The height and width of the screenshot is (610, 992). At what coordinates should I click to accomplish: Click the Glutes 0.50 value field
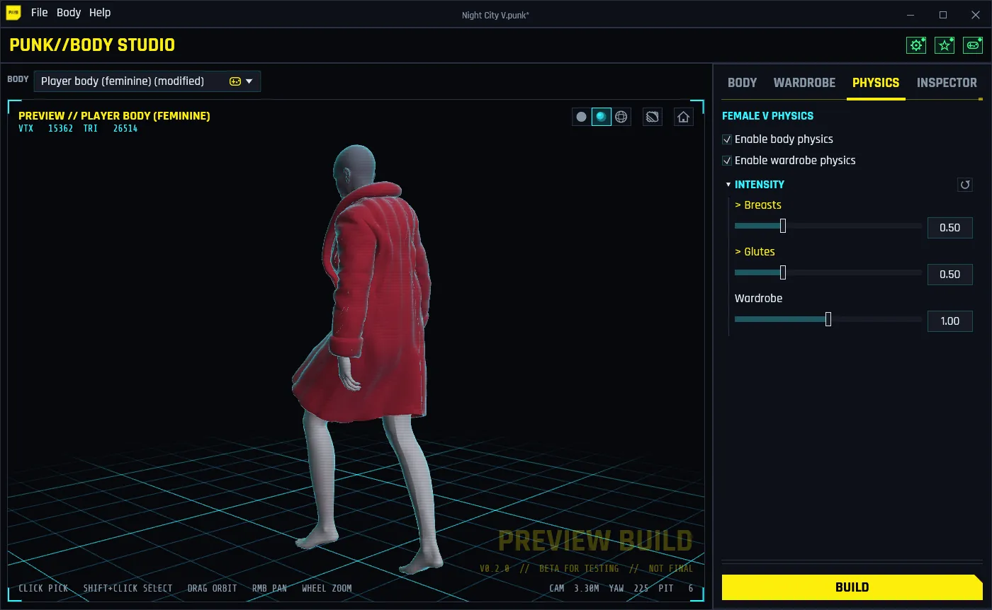click(x=950, y=275)
